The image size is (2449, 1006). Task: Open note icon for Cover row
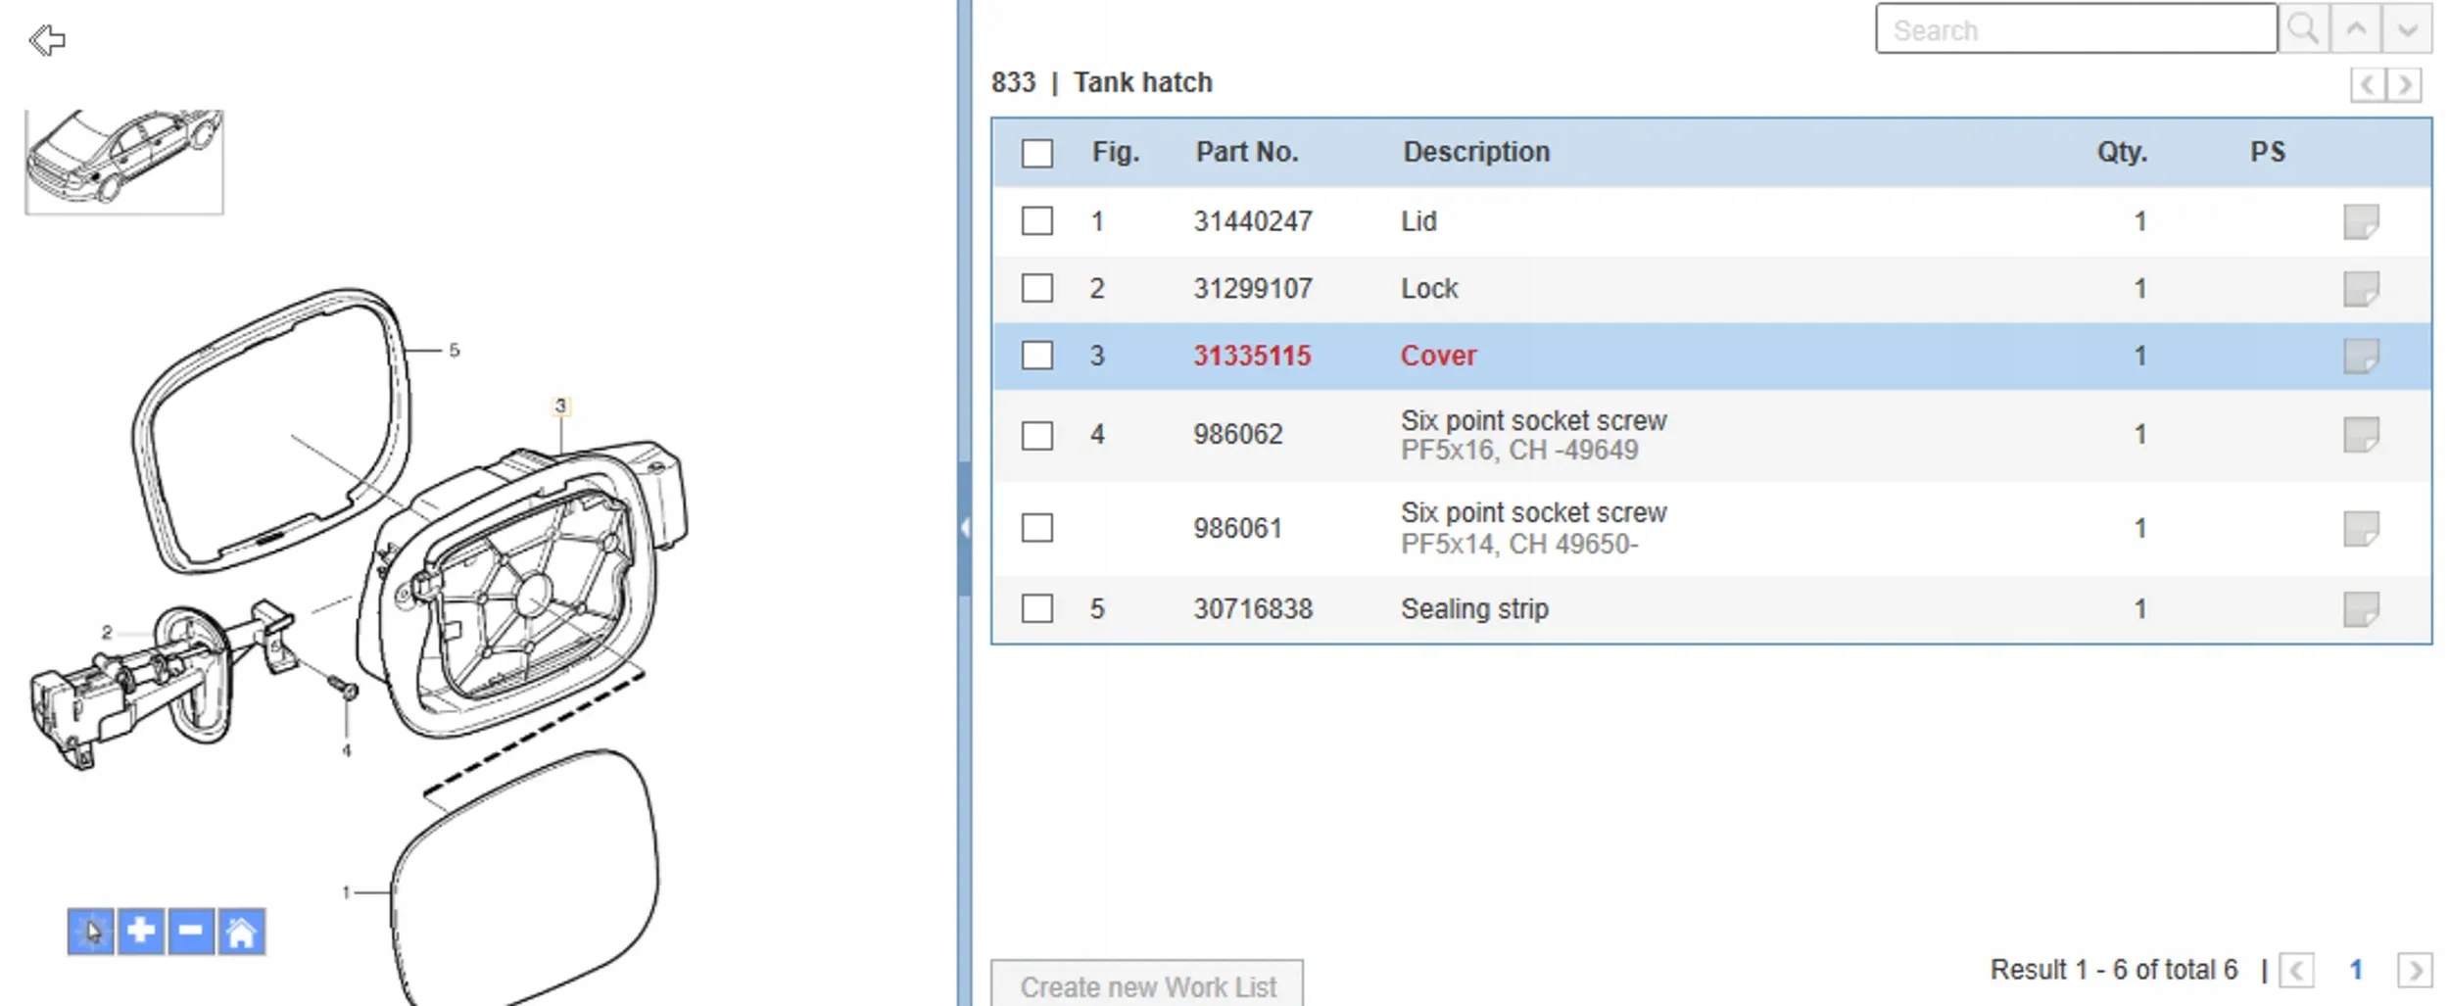tap(2361, 356)
